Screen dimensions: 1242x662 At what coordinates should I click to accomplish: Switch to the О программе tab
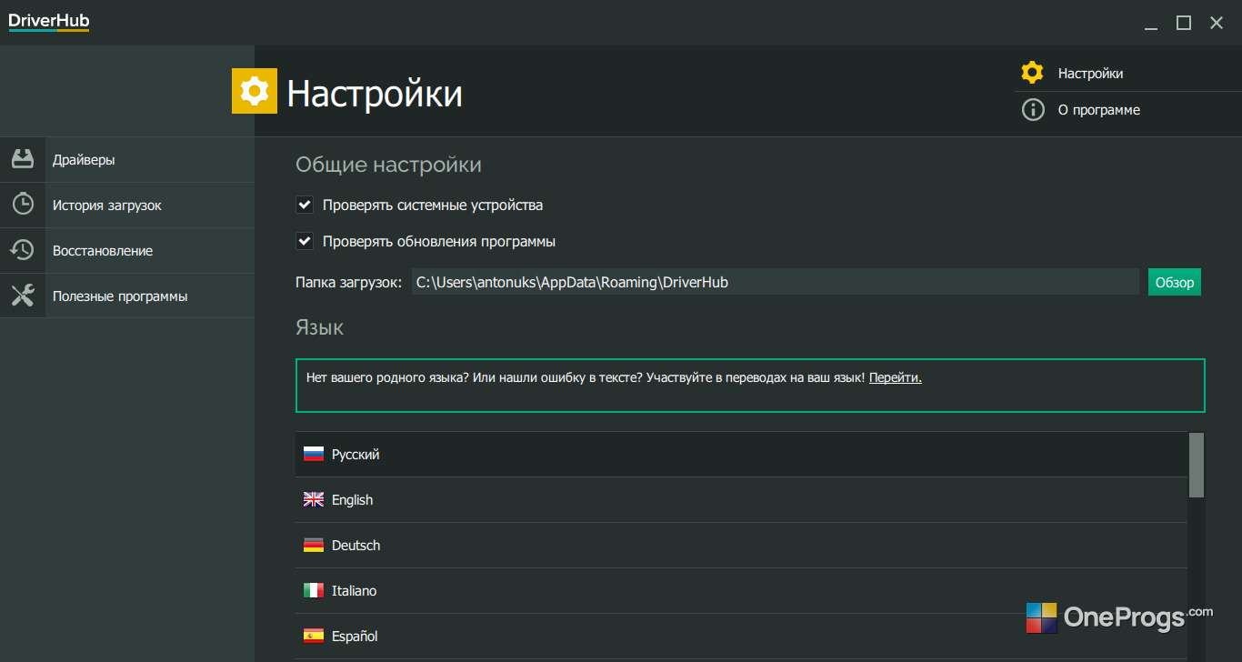[x=1128, y=110]
